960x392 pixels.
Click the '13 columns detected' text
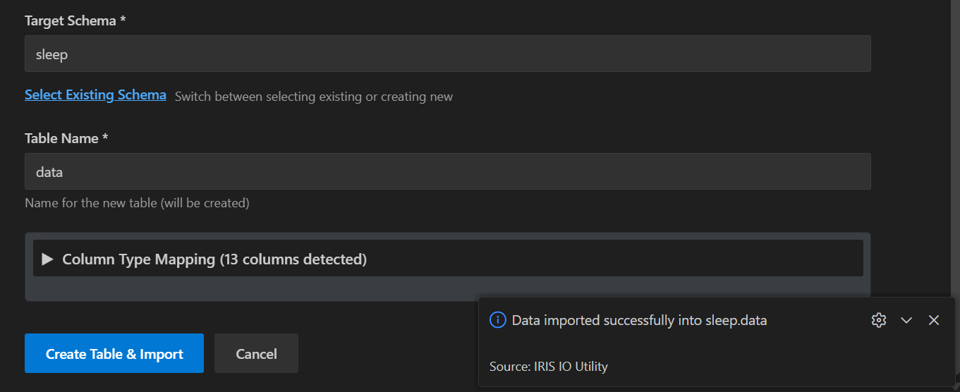pyautogui.click(x=293, y=259)
